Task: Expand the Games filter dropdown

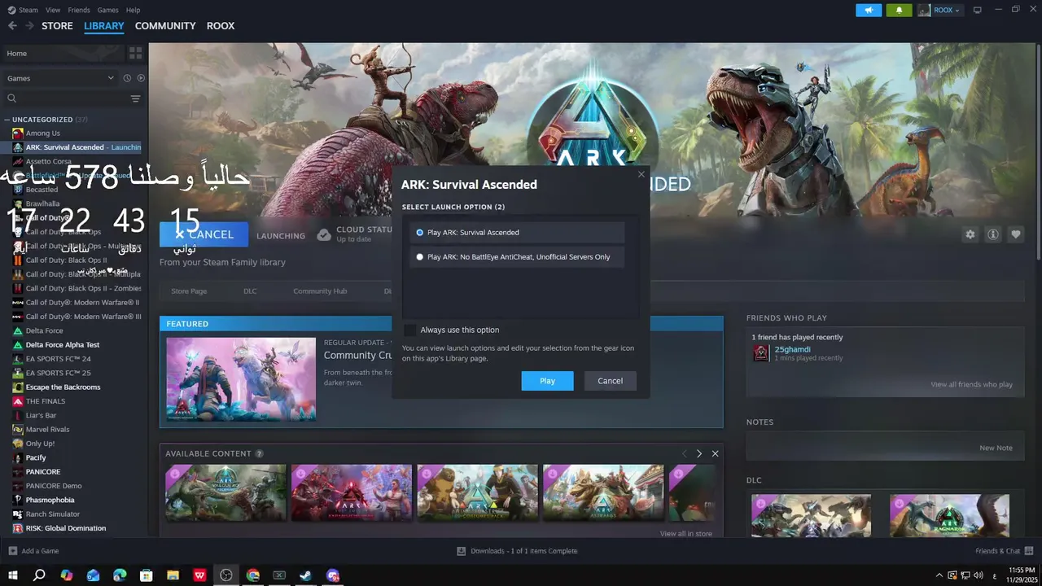Action: click(61, 78)
